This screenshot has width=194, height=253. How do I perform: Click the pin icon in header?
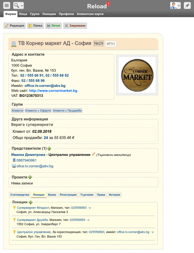click(x=187, y=5)
